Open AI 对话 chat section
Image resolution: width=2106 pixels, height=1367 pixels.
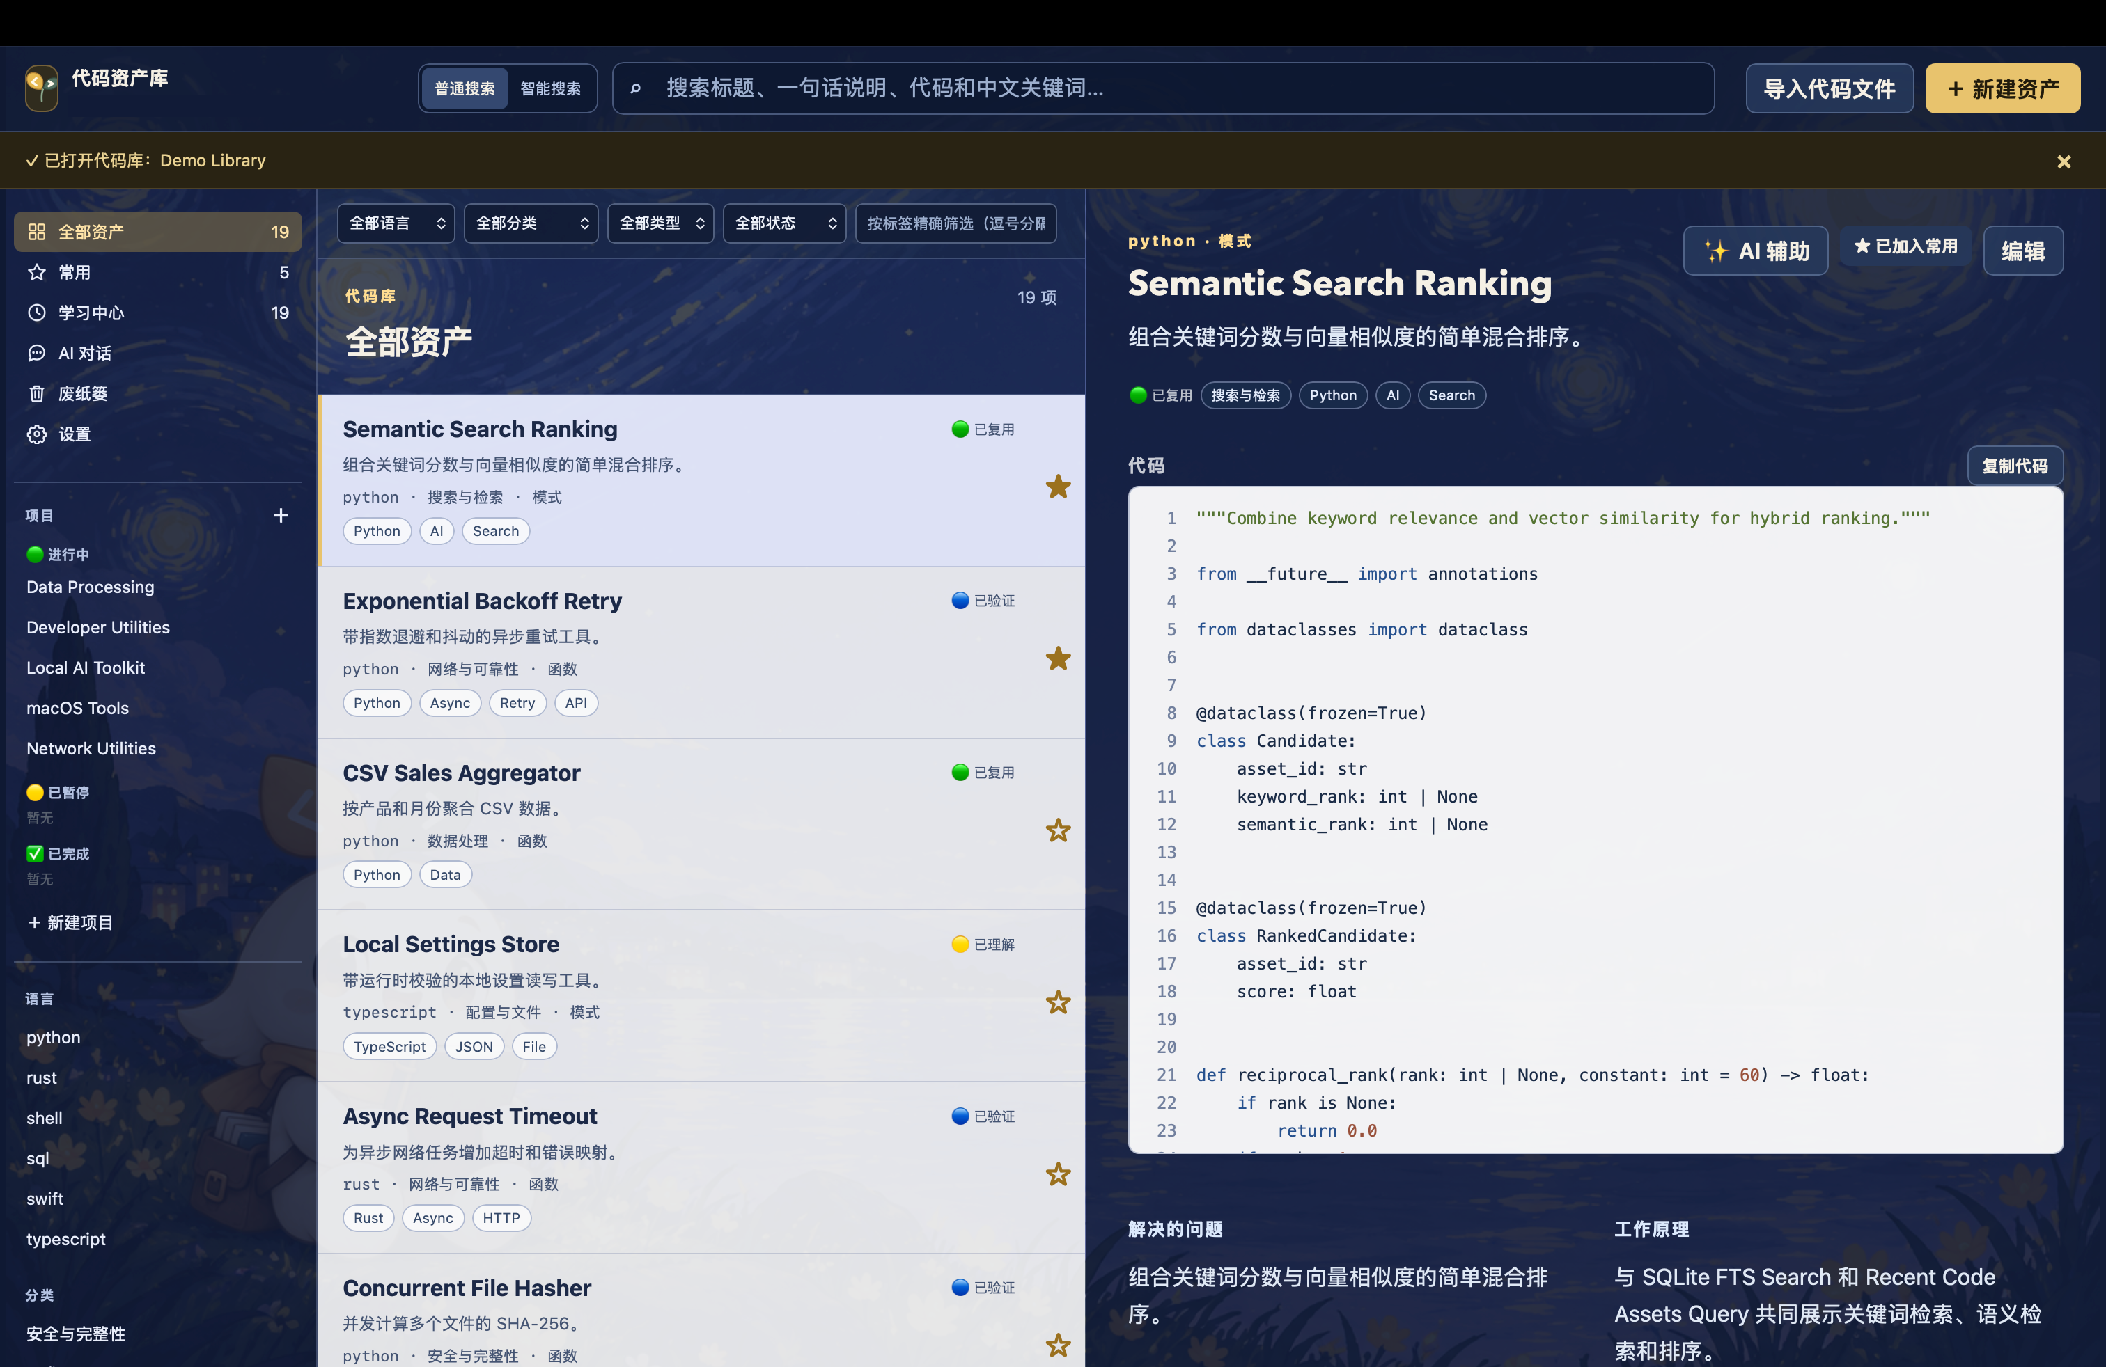pyautogui.click(x=158, y=353)
